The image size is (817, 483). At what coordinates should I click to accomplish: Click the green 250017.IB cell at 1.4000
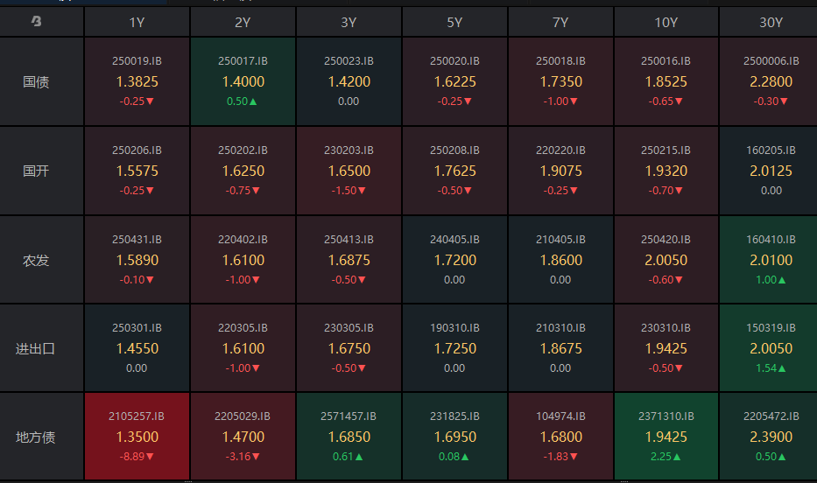pyautogui.click(x=243, y=81)
